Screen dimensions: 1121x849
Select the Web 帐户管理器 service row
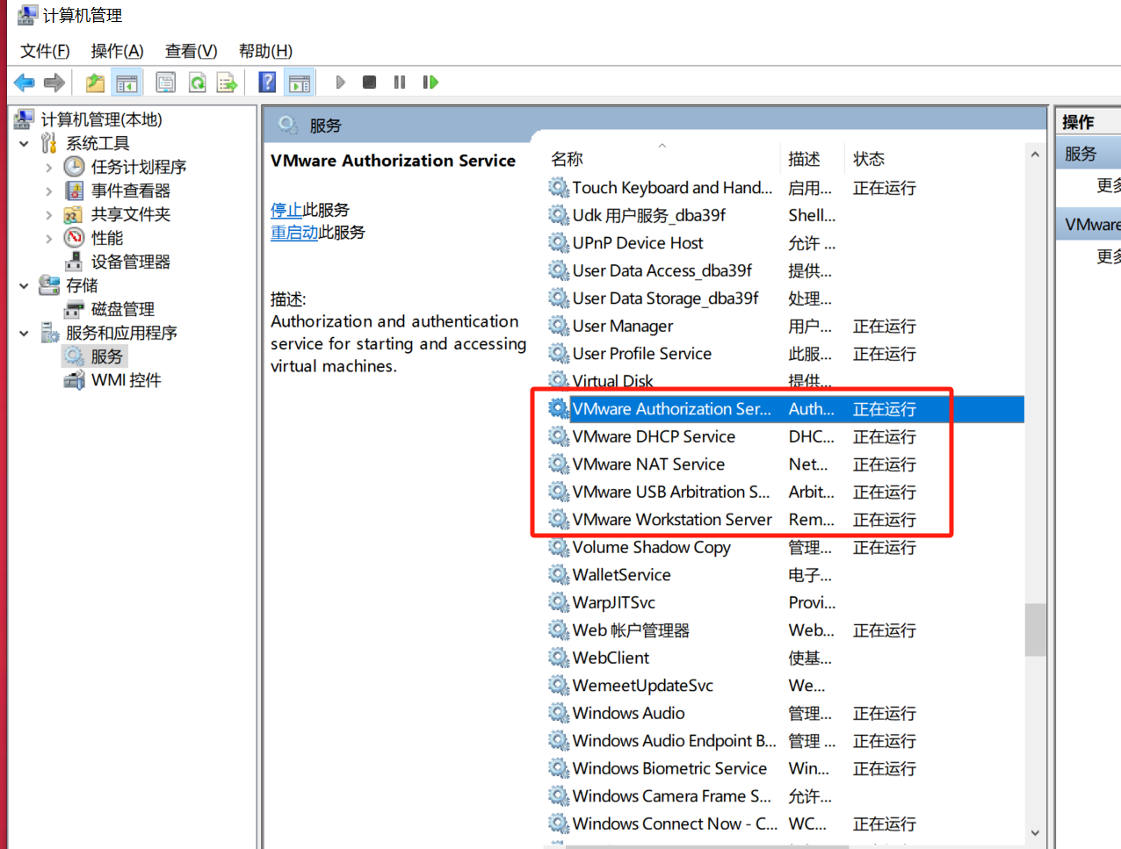click(x=785, y=630)
